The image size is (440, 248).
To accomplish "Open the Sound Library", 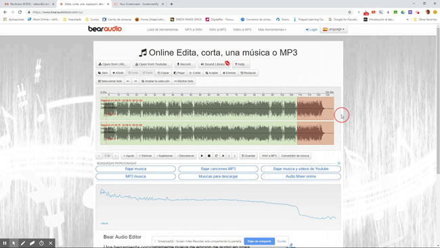I will pyautogui.click(x=213, y=64).
